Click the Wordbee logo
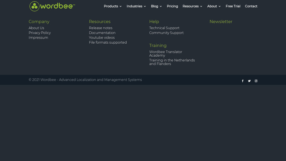This screenshot has width=286, height=161. pyautogui.click(x=52, y=6)
